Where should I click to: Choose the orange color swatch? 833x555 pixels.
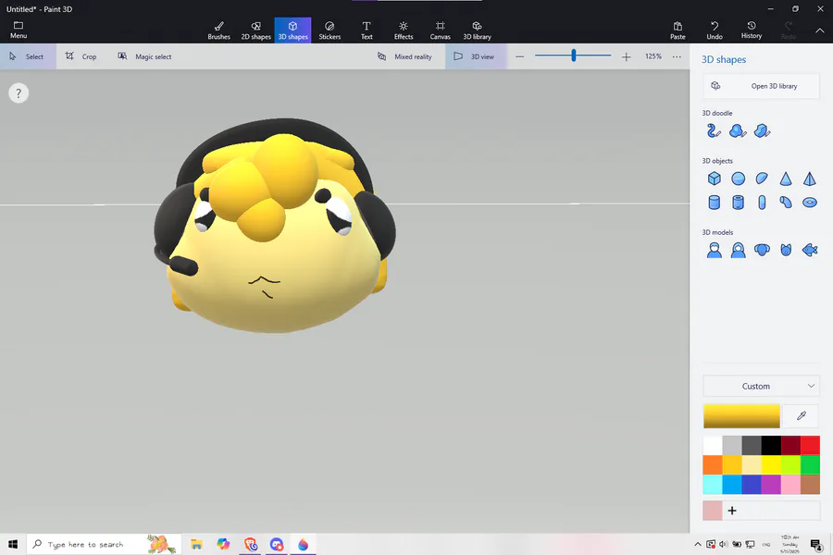point(713,464)
